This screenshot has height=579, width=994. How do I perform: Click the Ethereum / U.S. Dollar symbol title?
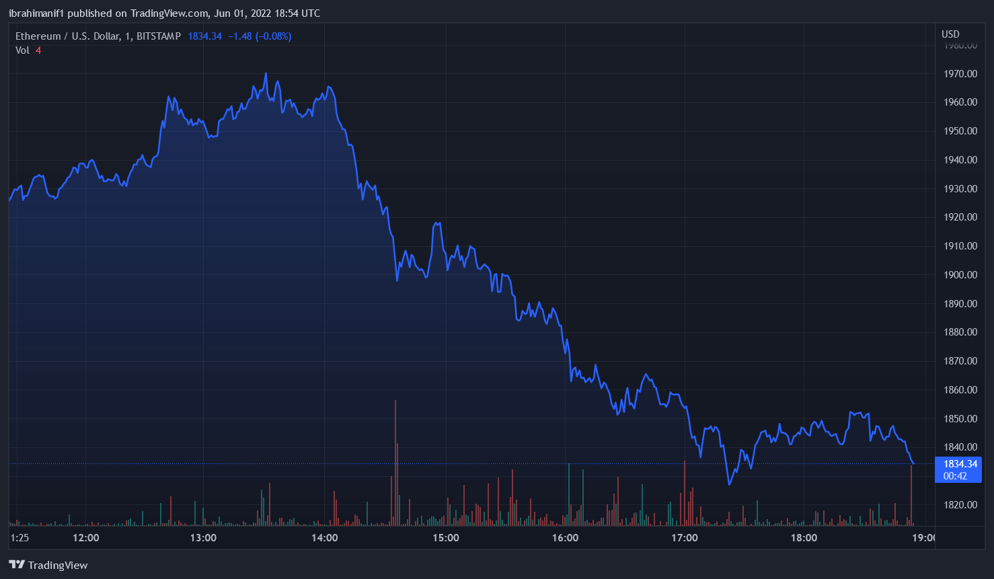click(67, 36)
